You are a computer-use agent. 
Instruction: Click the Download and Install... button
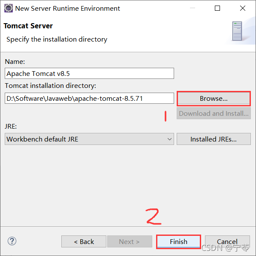(x=214, y=113)
